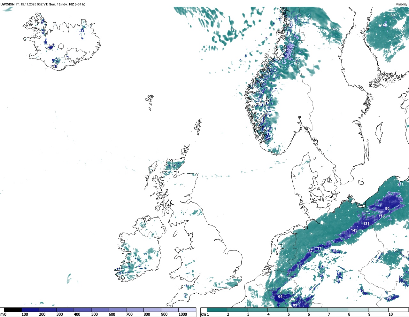The width and height of the screenshot is (409, 317).
Task: Click the '507' value over Finland
Action: pos(394,15)
